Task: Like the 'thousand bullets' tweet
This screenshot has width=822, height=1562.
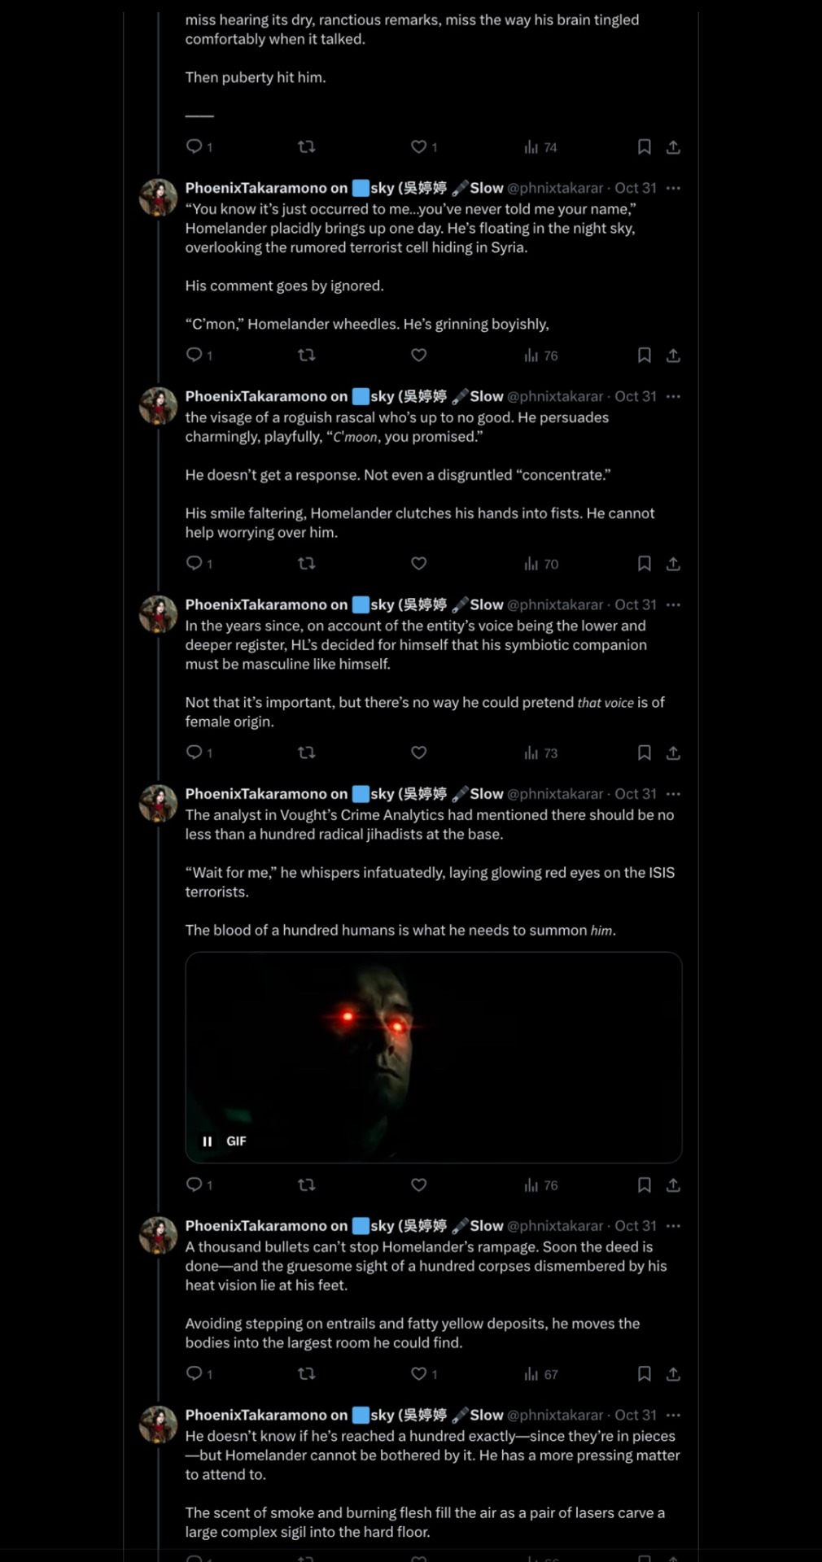Action: (419, 1373)
